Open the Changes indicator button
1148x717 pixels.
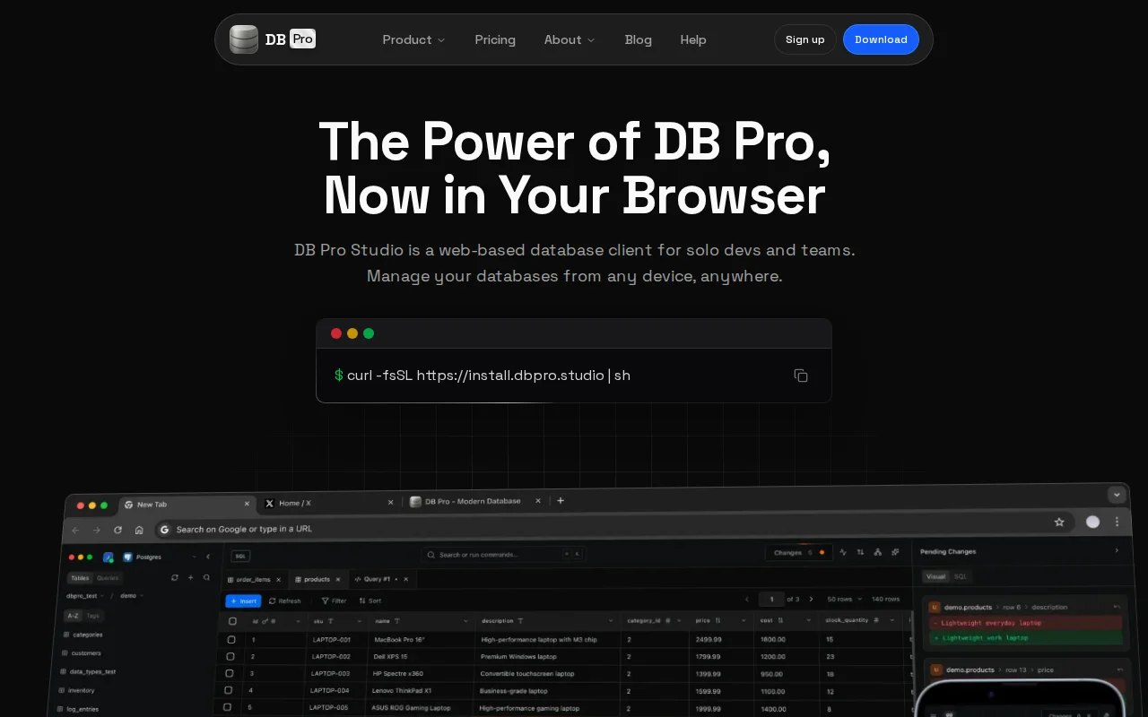(x=799, y=552)
